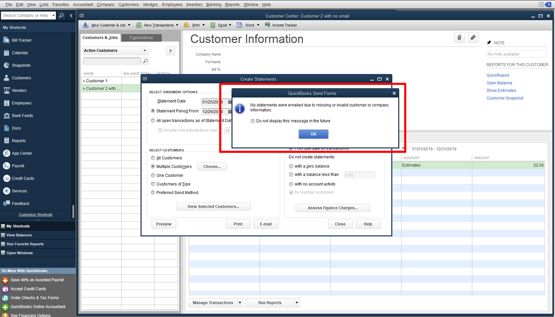This screenshot has width=555, height=317.
Task: Check with a balance less than option
Action: click(291, 175)
